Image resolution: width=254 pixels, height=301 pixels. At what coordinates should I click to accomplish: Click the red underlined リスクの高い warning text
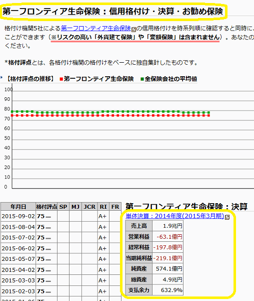coord(135,37)
